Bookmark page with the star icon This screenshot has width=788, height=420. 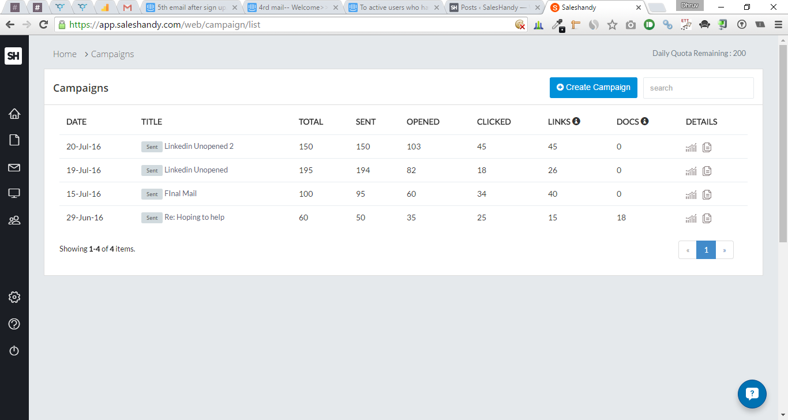point(613,25)
